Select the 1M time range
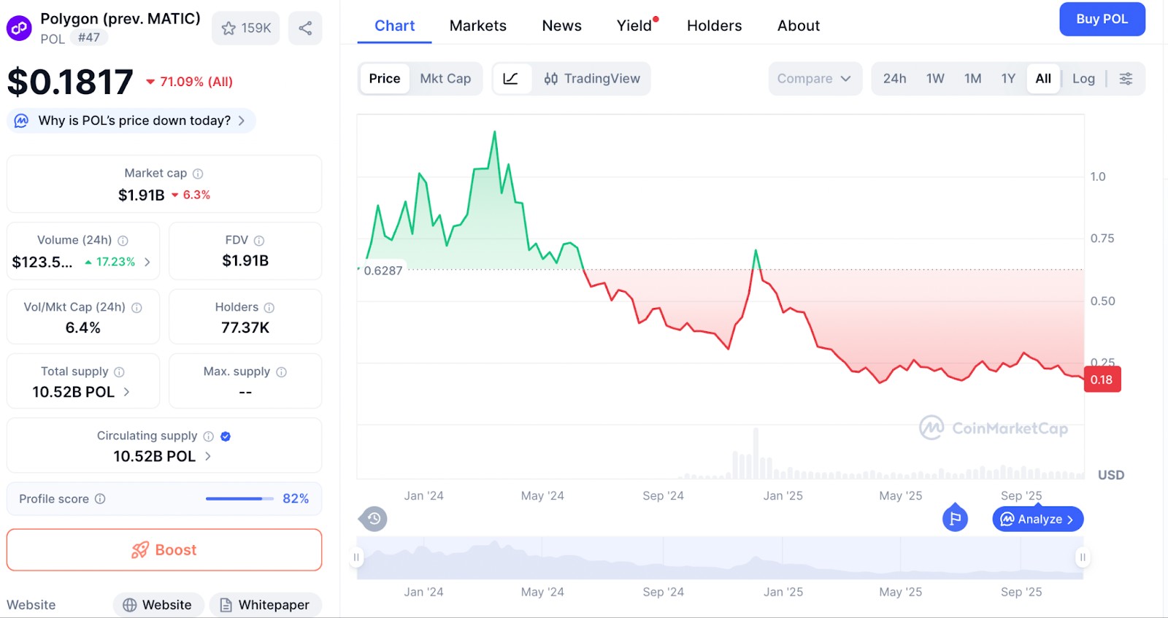This screenshot has width=1168, height=618. 972,79
